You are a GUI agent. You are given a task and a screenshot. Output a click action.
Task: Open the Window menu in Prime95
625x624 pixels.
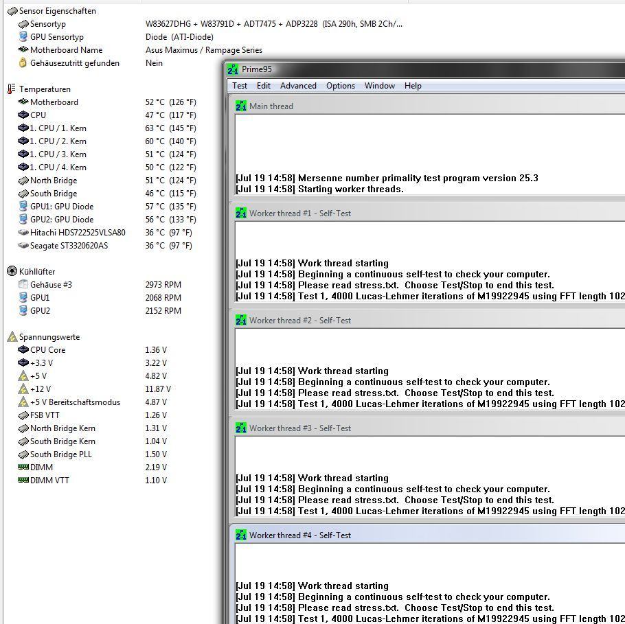(x=379, y=86)
